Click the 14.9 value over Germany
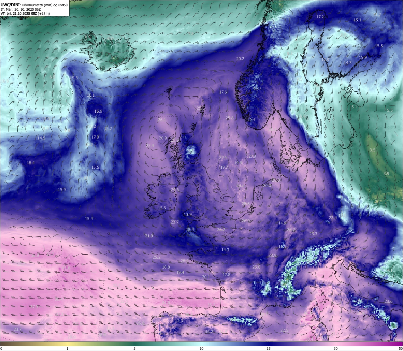Screen dimensions: 403x351 point(282,223)
